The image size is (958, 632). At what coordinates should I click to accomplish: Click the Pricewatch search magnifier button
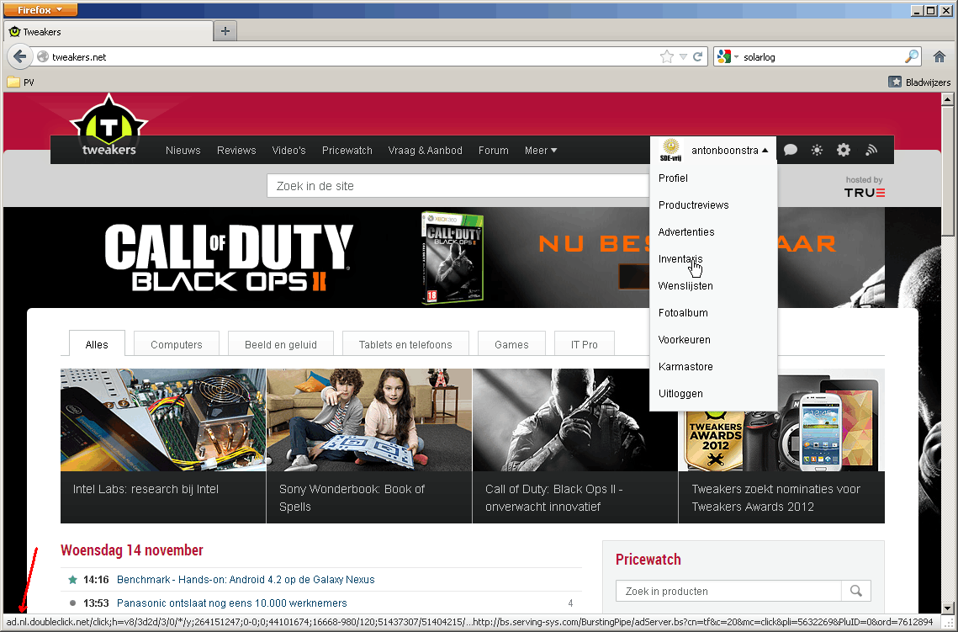click(856, 591)
